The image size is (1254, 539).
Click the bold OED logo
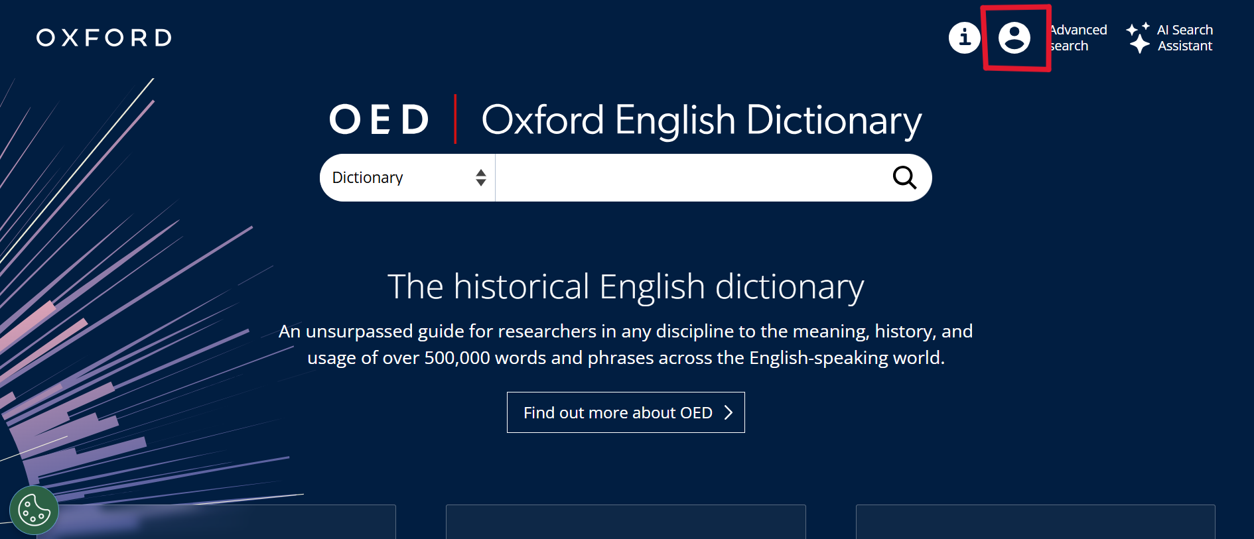380,120
